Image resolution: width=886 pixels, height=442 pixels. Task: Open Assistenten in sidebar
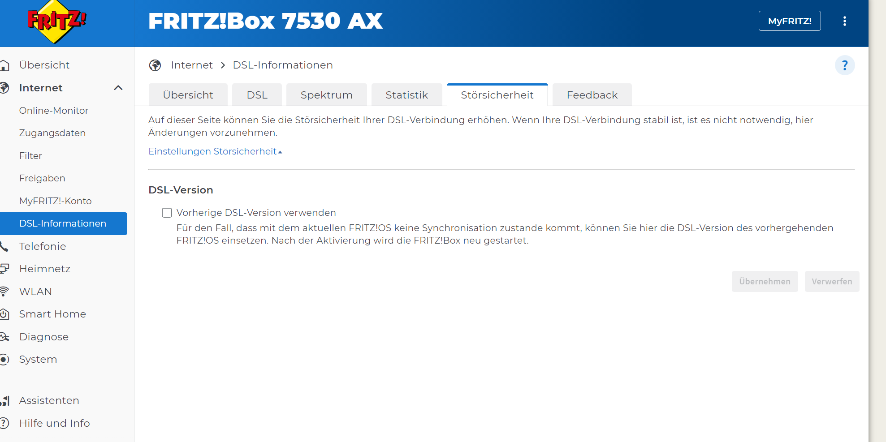[x=49, y=401]
